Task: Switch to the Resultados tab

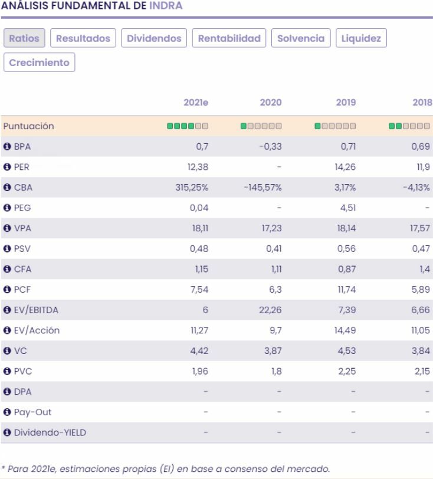Action: pyautogui.click(x=83, y=38)
